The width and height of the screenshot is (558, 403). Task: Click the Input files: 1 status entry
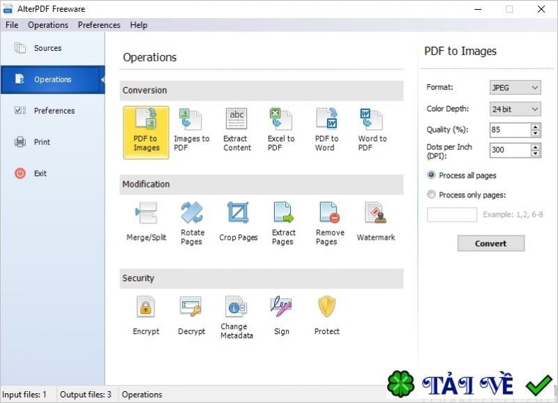(x=24, y=395)
